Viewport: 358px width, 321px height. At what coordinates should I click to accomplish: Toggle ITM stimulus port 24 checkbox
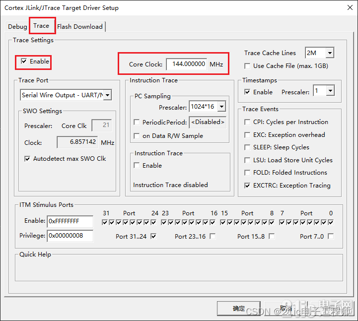(153, 222)
